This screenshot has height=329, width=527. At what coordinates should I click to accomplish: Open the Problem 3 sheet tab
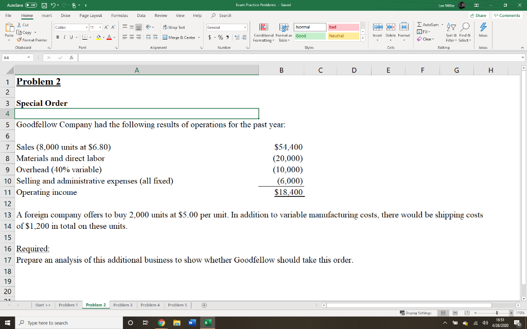point(123,304)
